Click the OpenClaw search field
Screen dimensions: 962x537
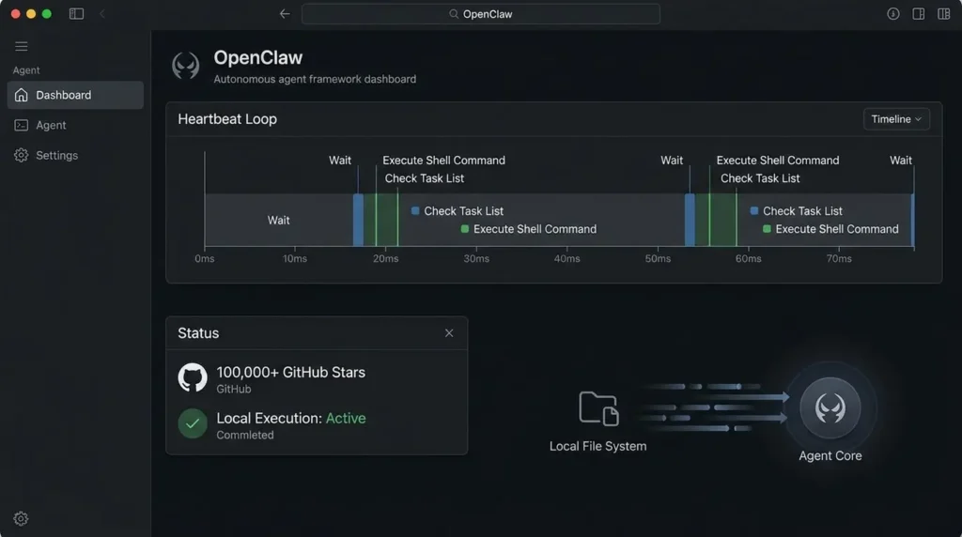[x=481, y=14]
